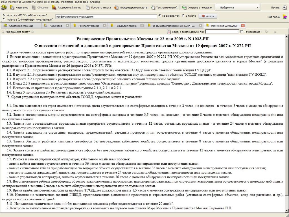Open the Искать menu
The width and height of the screenshot is (289, 217).
click(55, 2)
